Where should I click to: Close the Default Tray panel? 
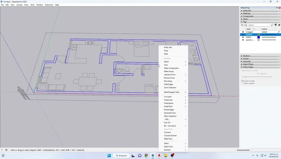[x=279, y=8]
